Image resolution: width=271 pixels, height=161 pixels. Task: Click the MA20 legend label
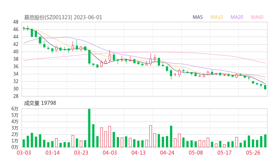[x=237, y=17]
